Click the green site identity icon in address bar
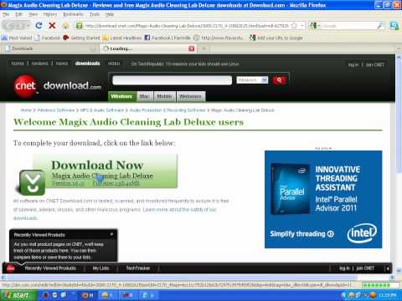This screenshot has width=402, height=301. click(80, 26)
